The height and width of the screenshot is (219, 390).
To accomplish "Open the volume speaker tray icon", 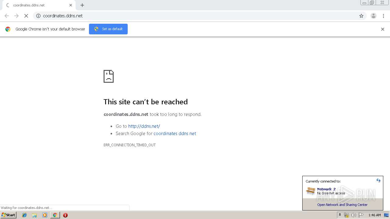I will [354, 215].
